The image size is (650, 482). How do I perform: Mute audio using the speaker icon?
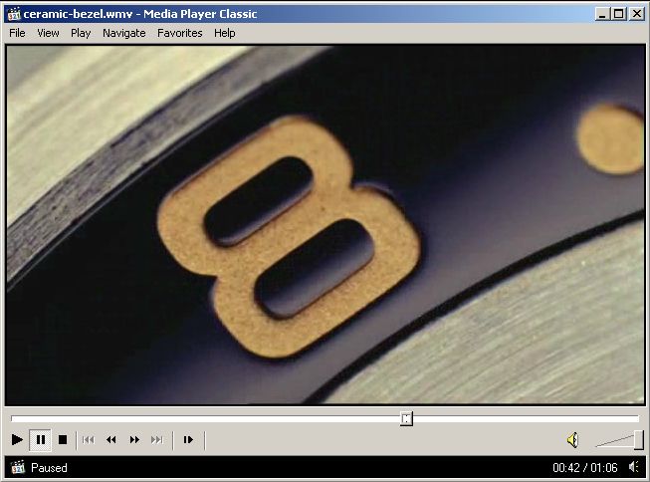pyautogui.click(x=573, y=440)
